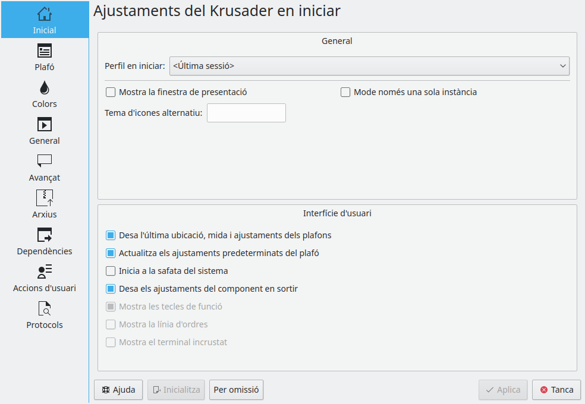This screenshot has width=585, height=404.
Task: Toggle Mode només una sola instància
Action: pyautogui.click(x=345, y=92)
